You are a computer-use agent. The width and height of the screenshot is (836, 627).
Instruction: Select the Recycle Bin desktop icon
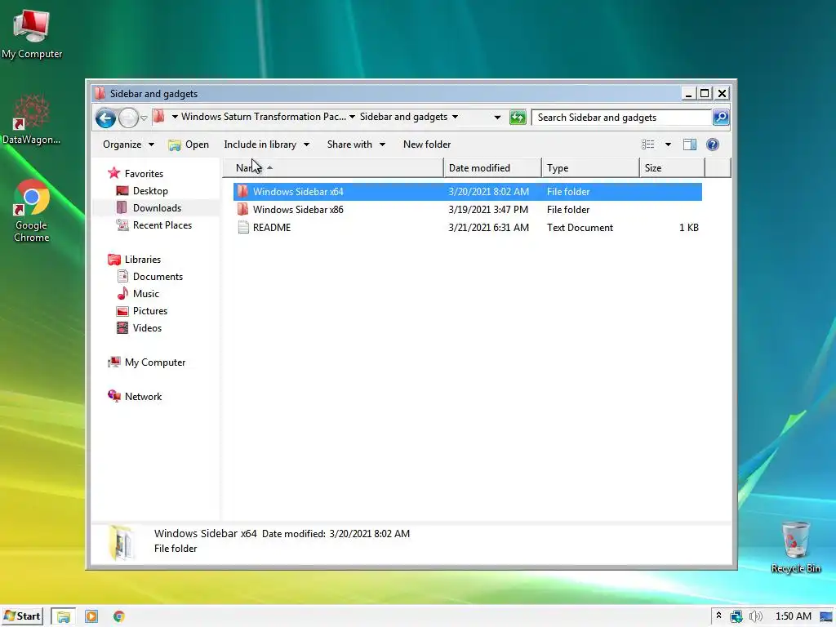pyautogui.click(x=795, y=546)
